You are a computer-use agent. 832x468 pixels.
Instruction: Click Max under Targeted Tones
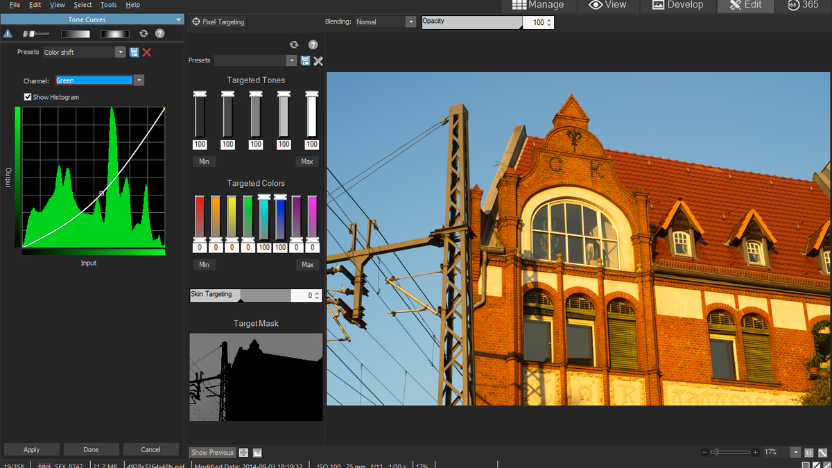point(307,162)
